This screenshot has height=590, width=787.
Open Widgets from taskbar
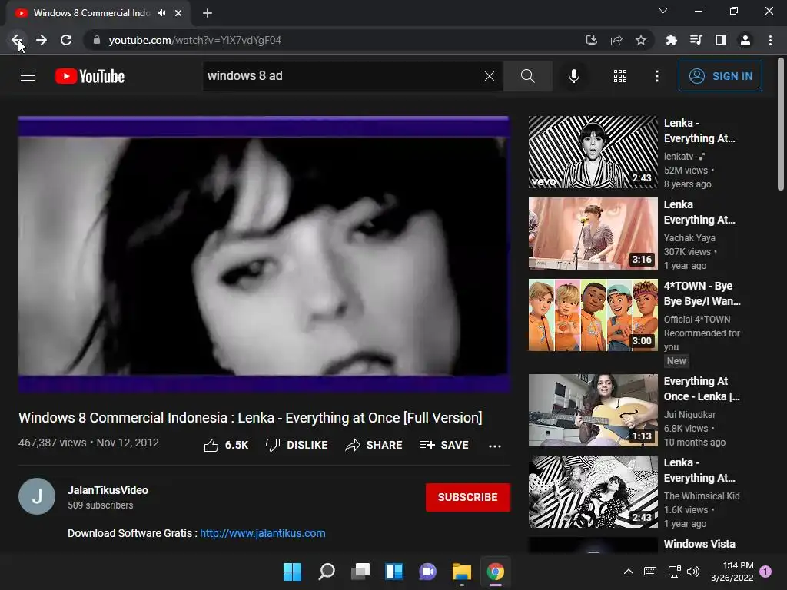point(394,572)
